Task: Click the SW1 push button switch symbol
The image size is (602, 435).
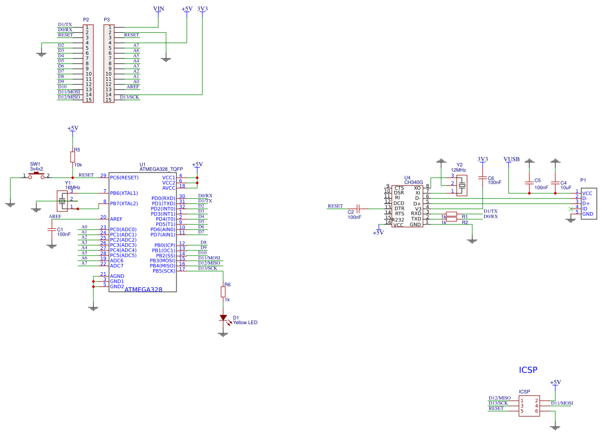Action: click(36, 176)
